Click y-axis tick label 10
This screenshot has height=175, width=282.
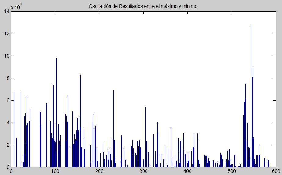click(x=7, y=56)
